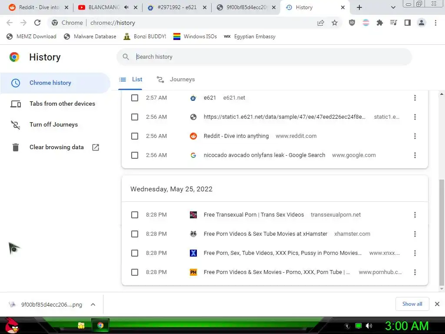Select the Google Search entry checkbox

(x=135, y=155)
